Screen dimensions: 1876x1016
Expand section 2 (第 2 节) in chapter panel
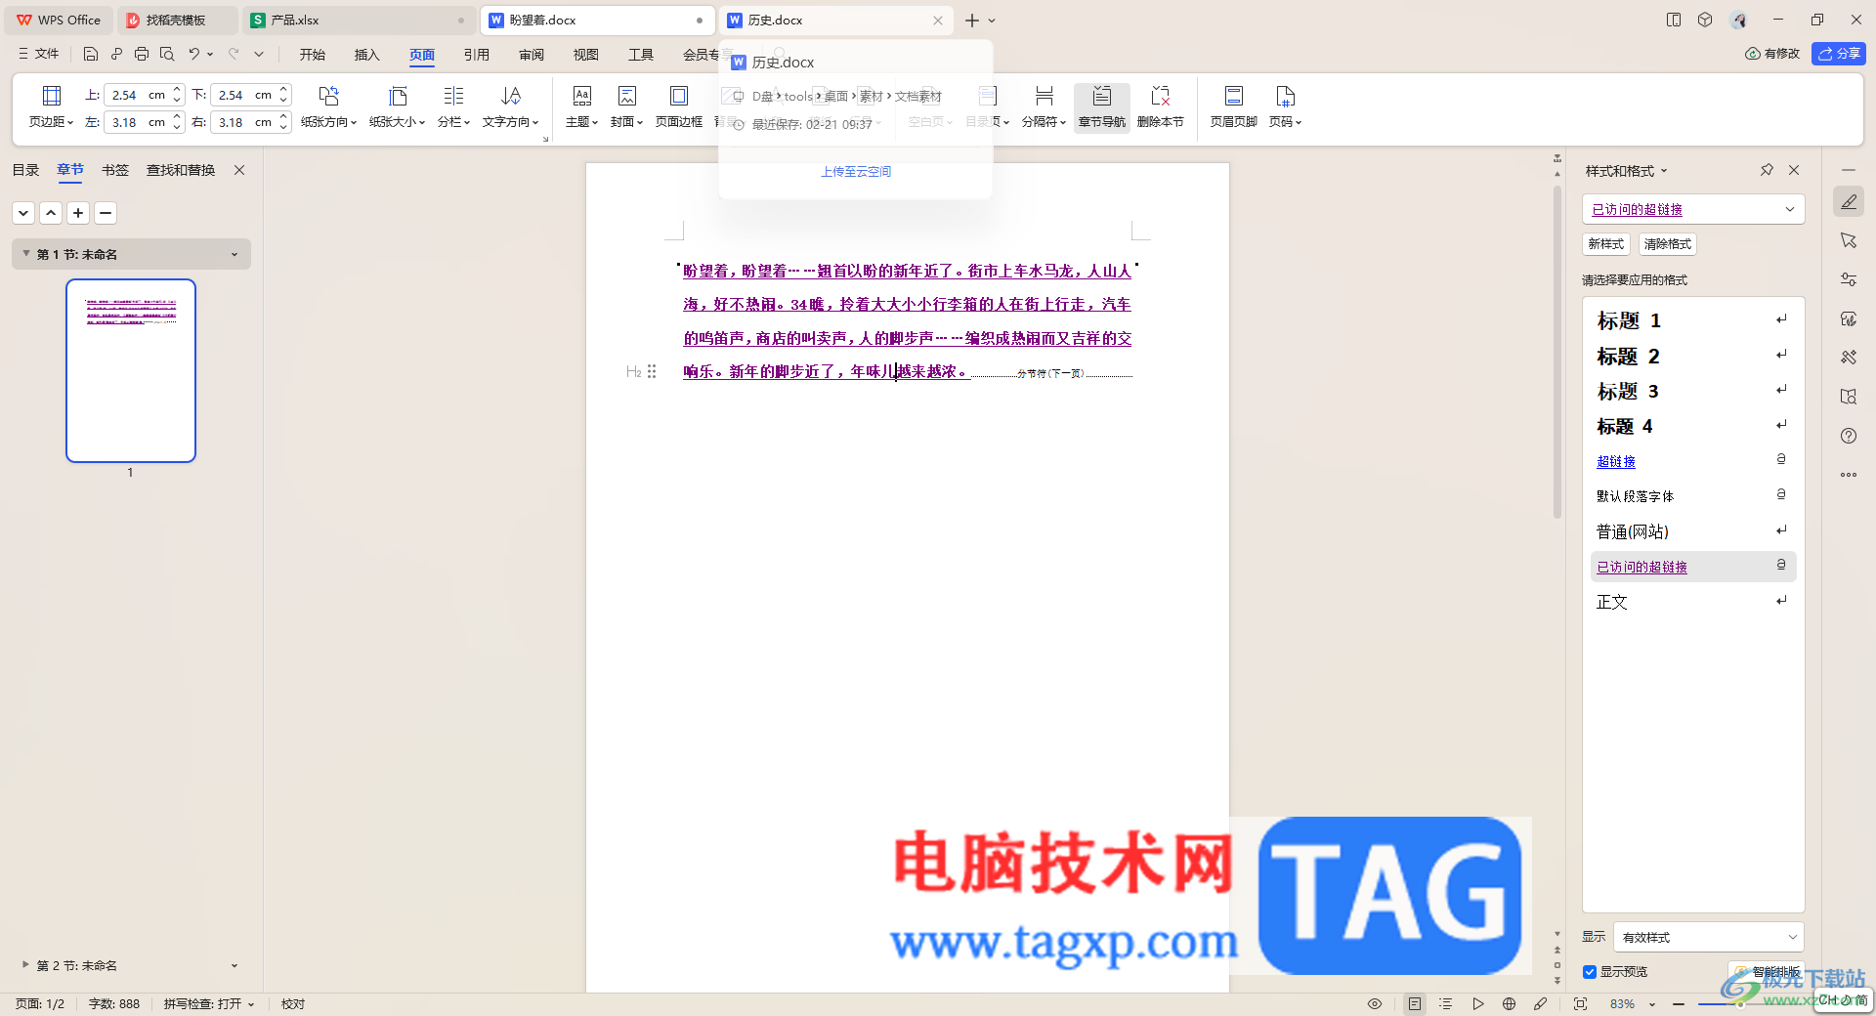click(x=25, y=964)
